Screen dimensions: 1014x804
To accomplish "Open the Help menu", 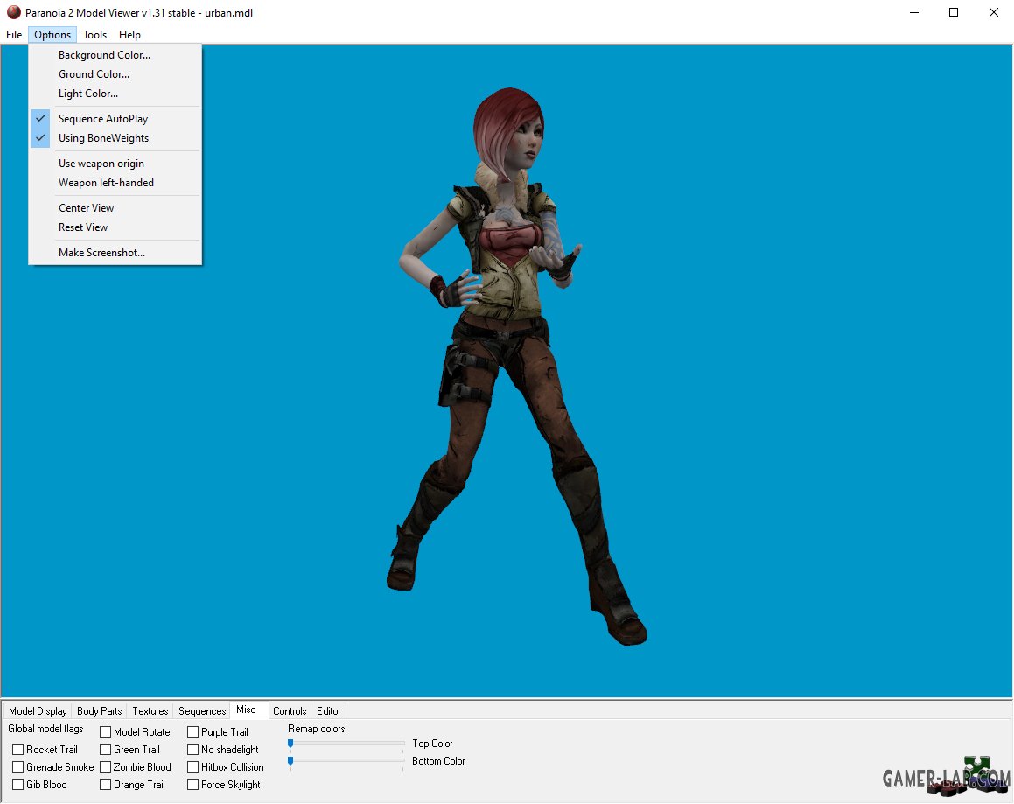I will (129, 35).
